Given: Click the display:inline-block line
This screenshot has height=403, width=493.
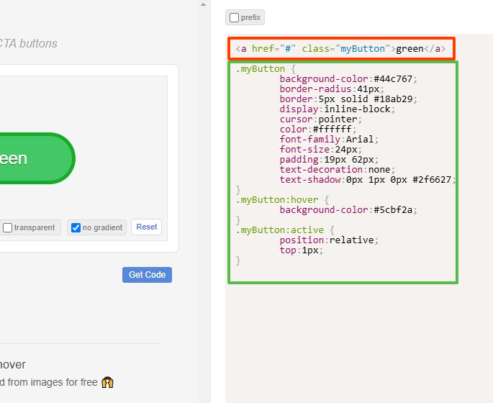Looking at the screenshot, I should 337,109.
